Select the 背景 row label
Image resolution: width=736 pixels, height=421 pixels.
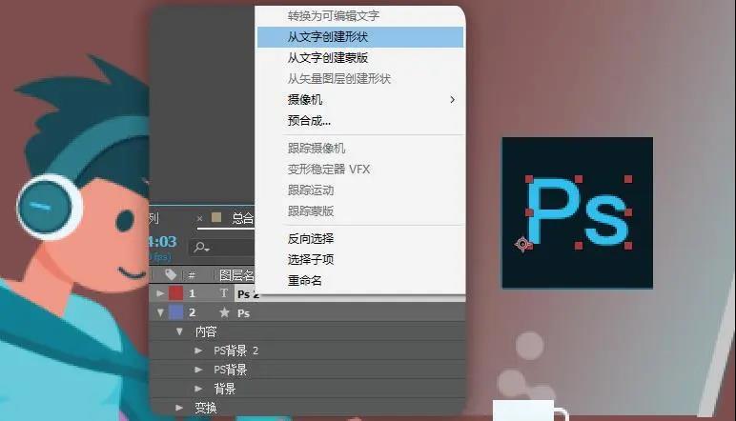coord(225,389)
